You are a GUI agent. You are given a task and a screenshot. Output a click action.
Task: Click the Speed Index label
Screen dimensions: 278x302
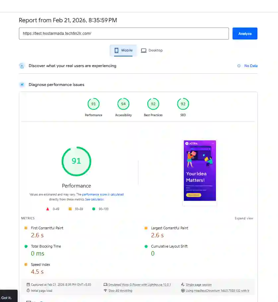pos(40,264)
